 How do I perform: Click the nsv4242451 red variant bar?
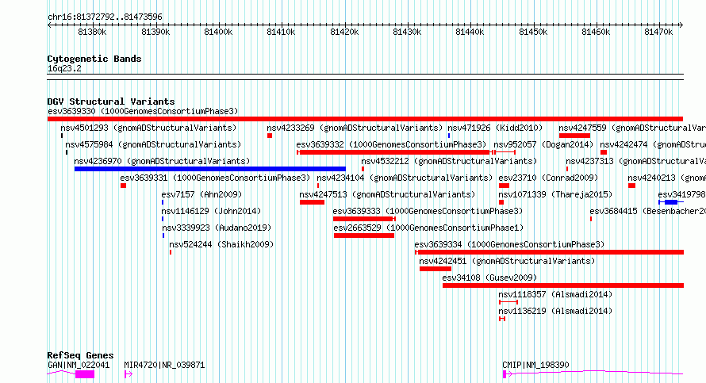(435, 269)
